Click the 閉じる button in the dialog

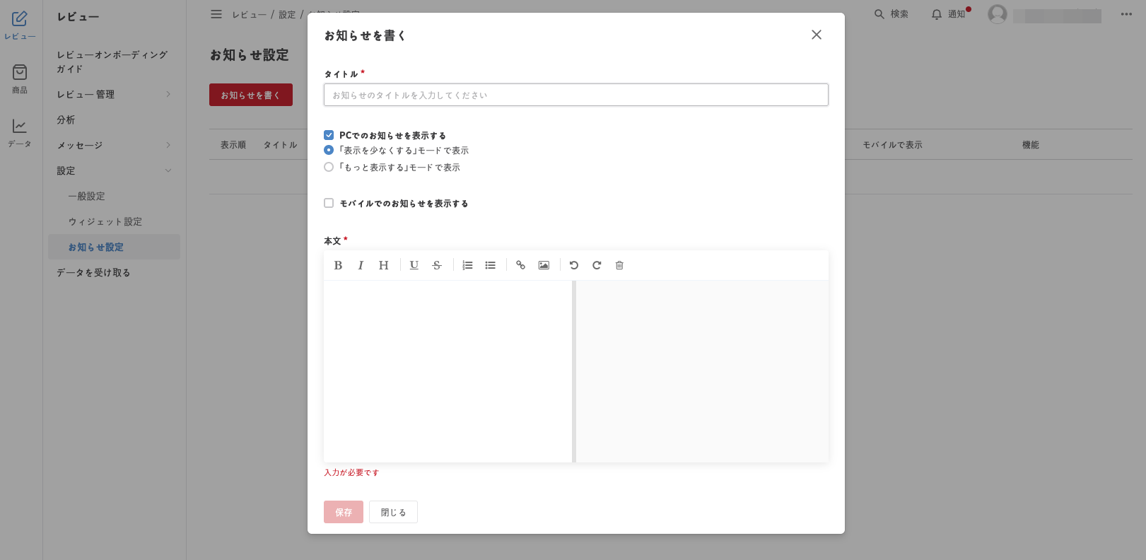[393, 512]
